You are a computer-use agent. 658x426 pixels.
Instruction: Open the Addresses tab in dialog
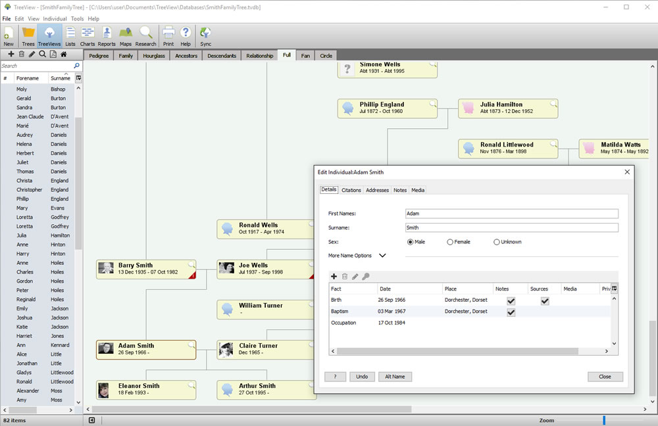(x=377, y=190)
